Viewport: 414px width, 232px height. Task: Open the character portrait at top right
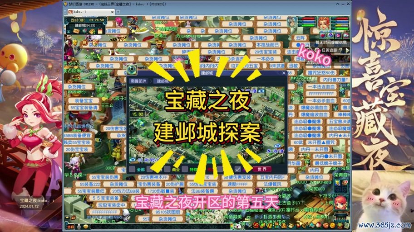coord(324,24)
